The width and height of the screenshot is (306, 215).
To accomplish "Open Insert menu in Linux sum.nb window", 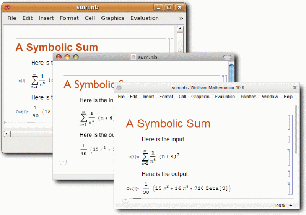I will pyautogui.click(x=46, y=18).
